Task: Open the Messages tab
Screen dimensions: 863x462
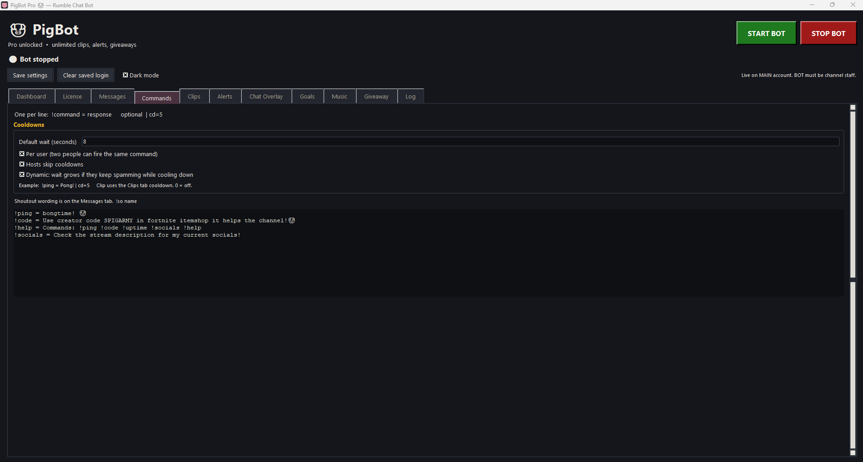Action: (112, 96)
